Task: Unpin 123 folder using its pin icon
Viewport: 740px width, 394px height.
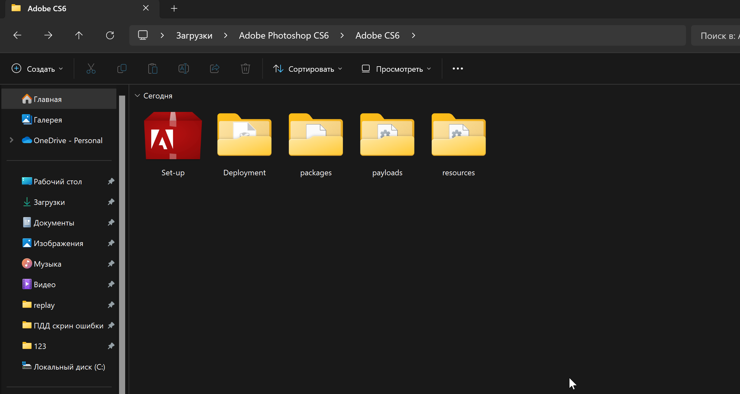Action: point(111,346)
